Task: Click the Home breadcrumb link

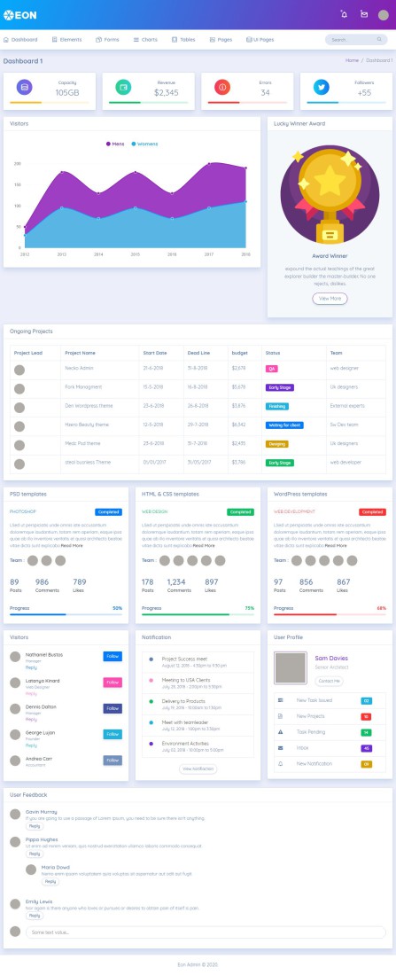Action: click(352, 60)
